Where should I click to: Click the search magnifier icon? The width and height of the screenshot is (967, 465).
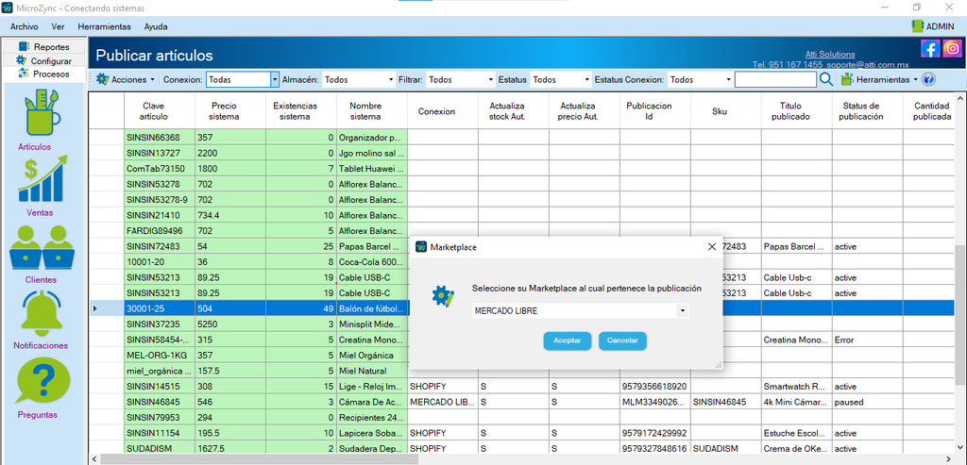825,79
